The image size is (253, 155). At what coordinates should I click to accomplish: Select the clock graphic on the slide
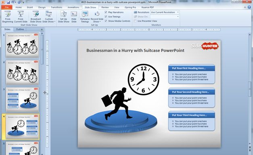click(x=143, y=80)
